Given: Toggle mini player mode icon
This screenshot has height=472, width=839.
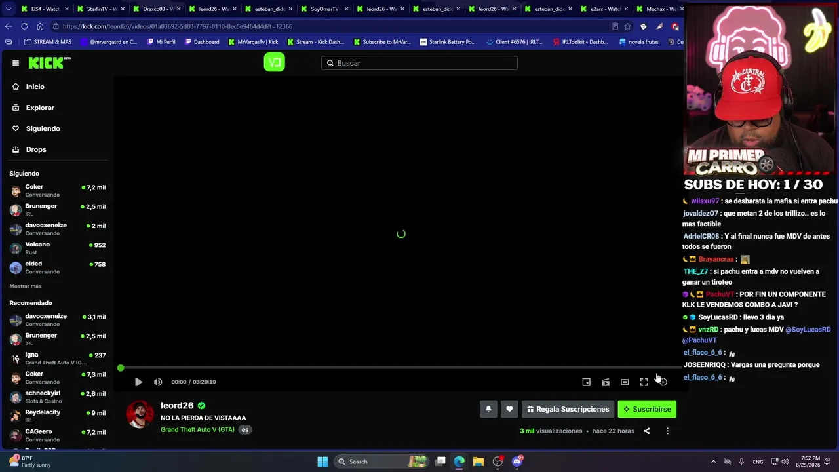Looking at the screenshot, I should click(587, 382).
